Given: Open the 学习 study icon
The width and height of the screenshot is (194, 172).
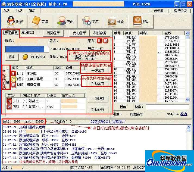Looking at the screenshot, I should point(87,21).
